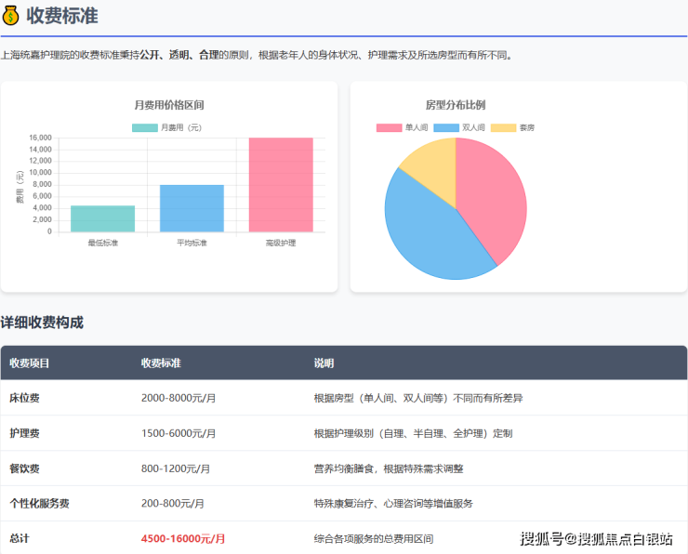
Task: Click the red 4500-16000元/月 total price
Action: [x=183, y=538]
